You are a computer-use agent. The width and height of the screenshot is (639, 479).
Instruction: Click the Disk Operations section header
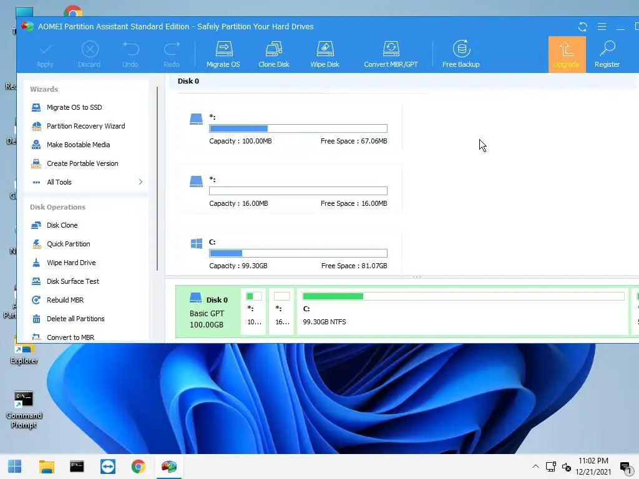(57, 207)
